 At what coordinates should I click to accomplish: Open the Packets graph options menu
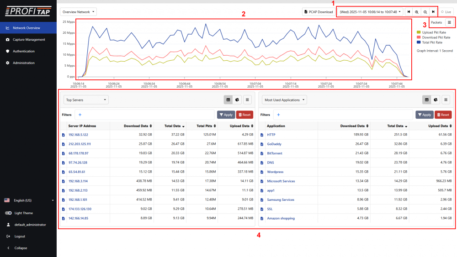coord(449,22)
